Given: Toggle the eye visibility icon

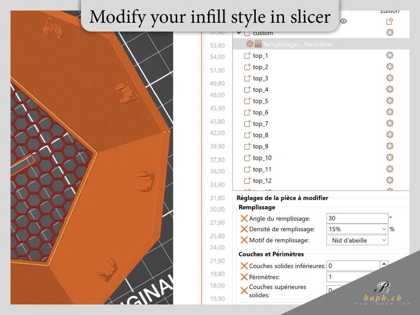Looking at the screenshot, I should tap(343, 21).
